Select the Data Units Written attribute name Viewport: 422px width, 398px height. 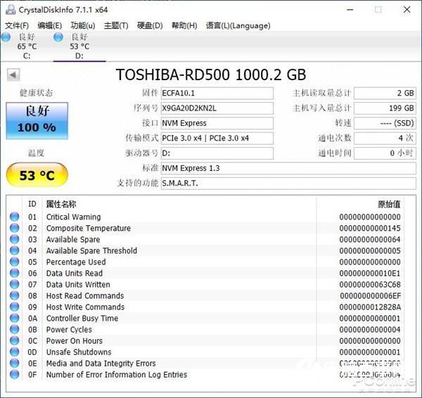click(x=78, y=285)
